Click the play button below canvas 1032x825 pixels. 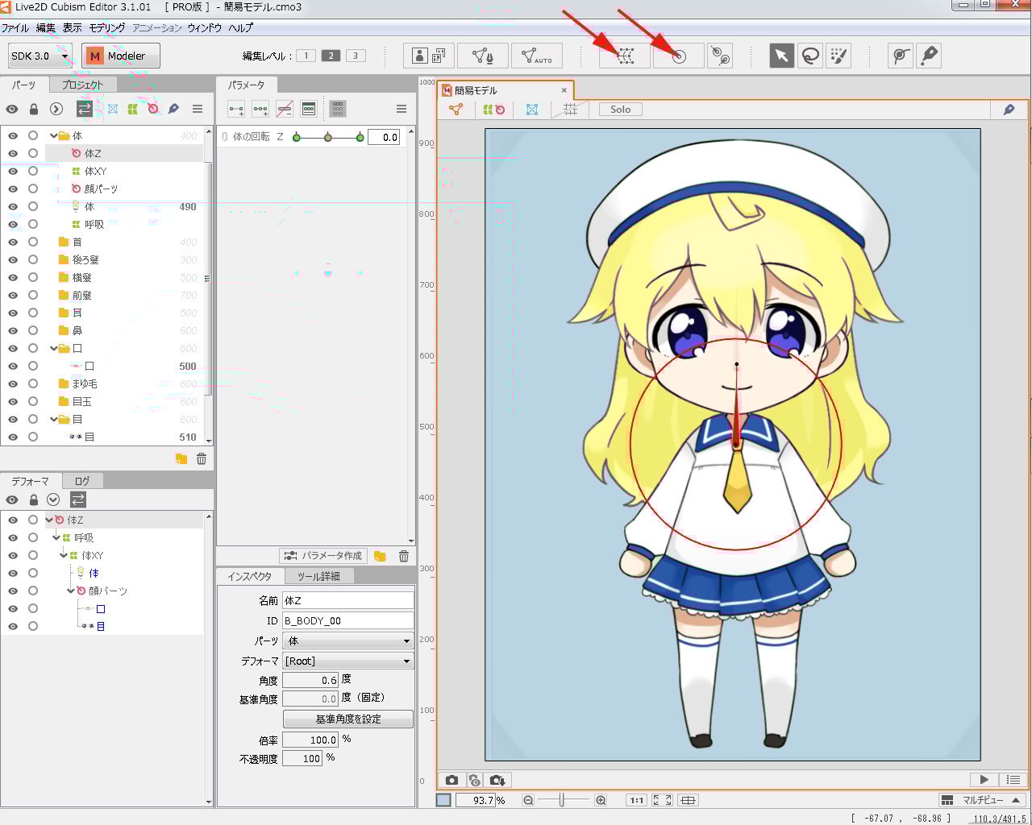point(984,780)
